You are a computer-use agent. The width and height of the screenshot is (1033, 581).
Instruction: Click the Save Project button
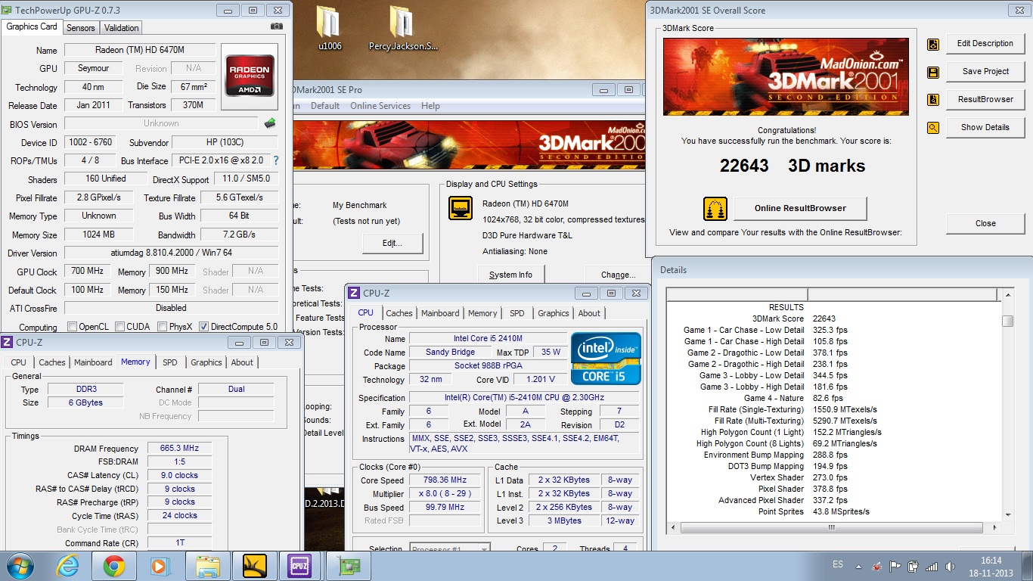click(985, 72)
